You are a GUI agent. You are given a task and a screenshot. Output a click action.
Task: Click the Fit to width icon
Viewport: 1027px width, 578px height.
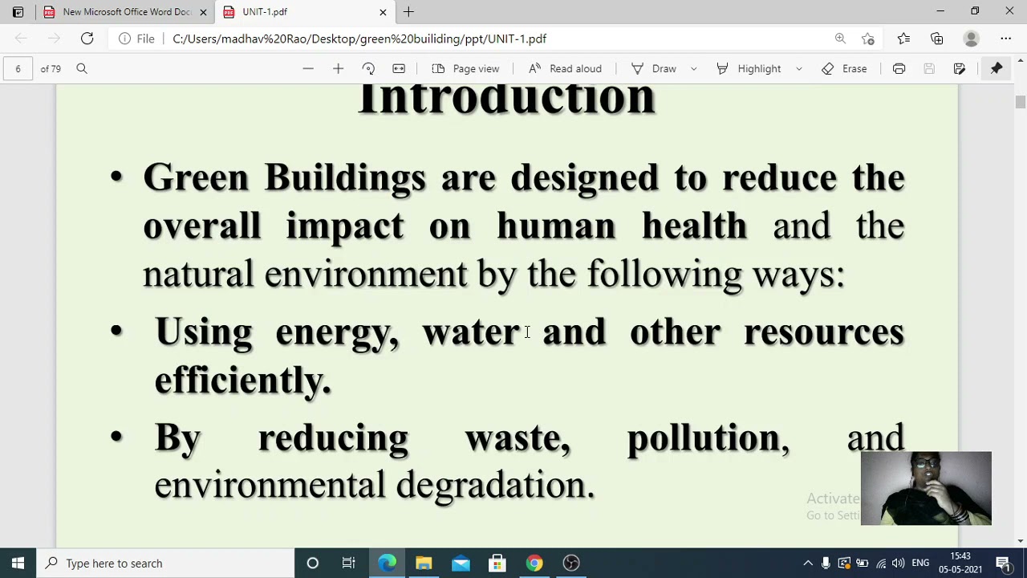tap(399, 68)
